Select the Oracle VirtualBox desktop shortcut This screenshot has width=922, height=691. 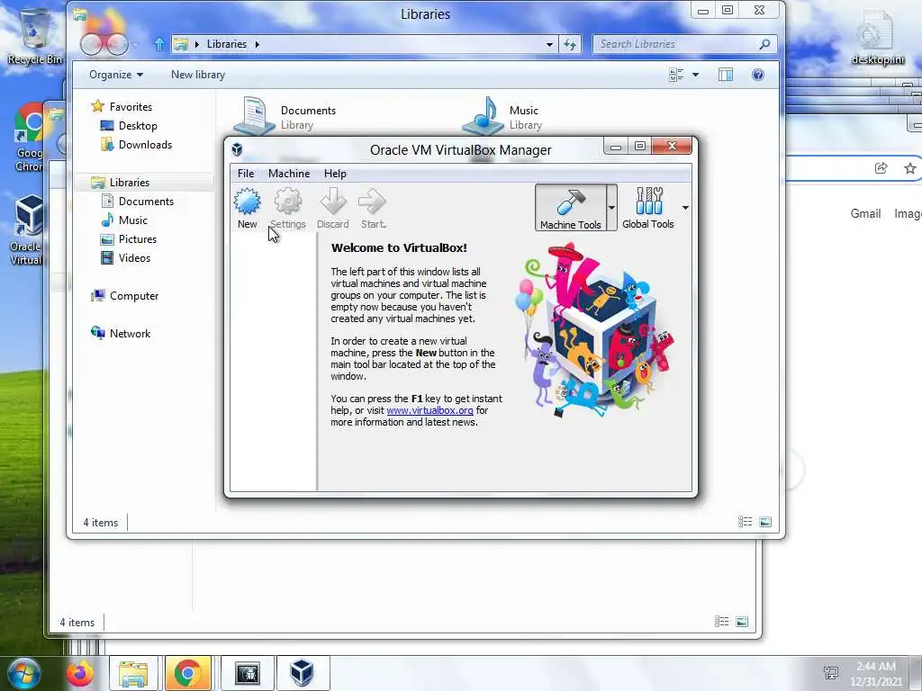(26, 230)
